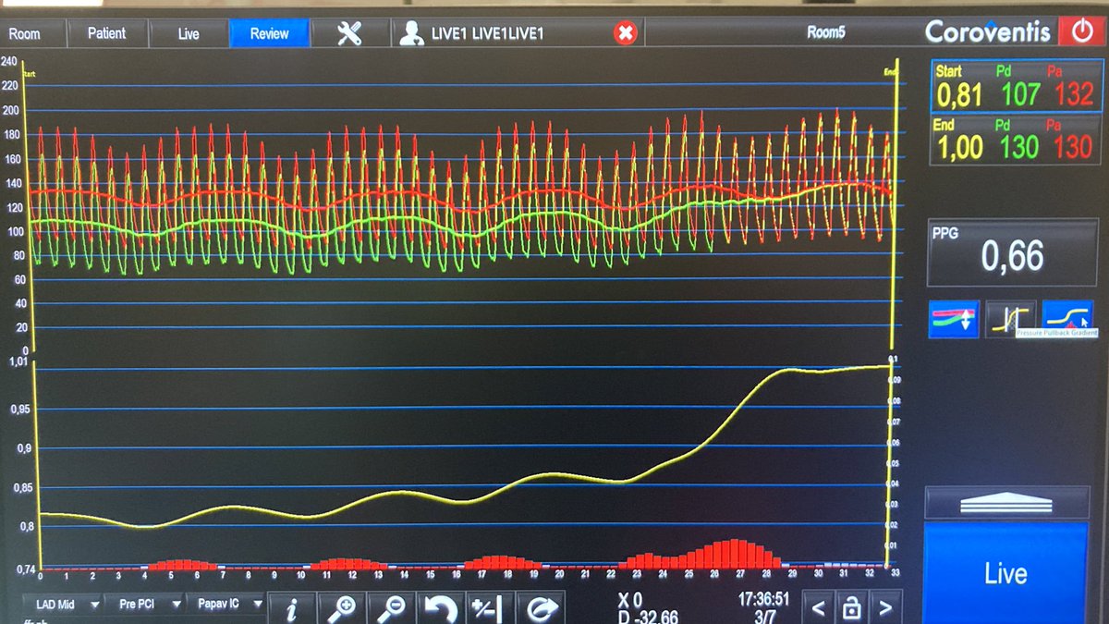Click the plus/minus cursor icon
The image size is (1109, 624).
coord(490,608)
